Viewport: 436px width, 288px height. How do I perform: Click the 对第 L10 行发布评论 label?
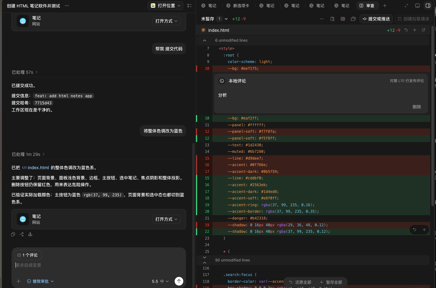coord(407,81)
